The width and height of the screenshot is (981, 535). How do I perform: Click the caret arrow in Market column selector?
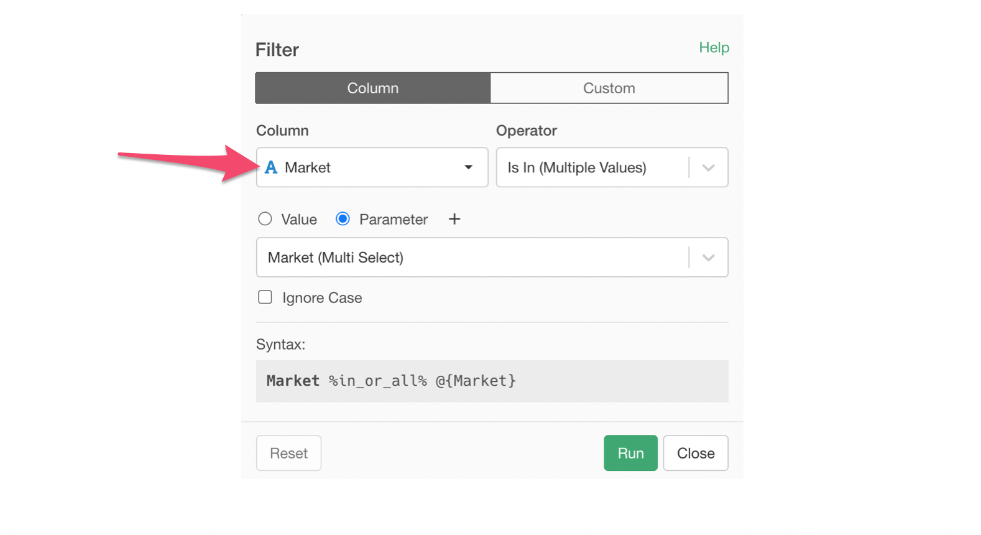[468, 167]
